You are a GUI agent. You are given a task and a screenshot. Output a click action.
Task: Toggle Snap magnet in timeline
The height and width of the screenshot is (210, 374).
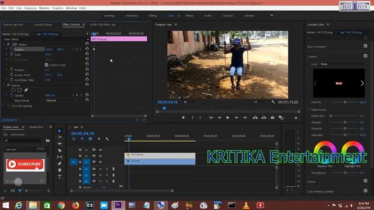click(82, 139)
